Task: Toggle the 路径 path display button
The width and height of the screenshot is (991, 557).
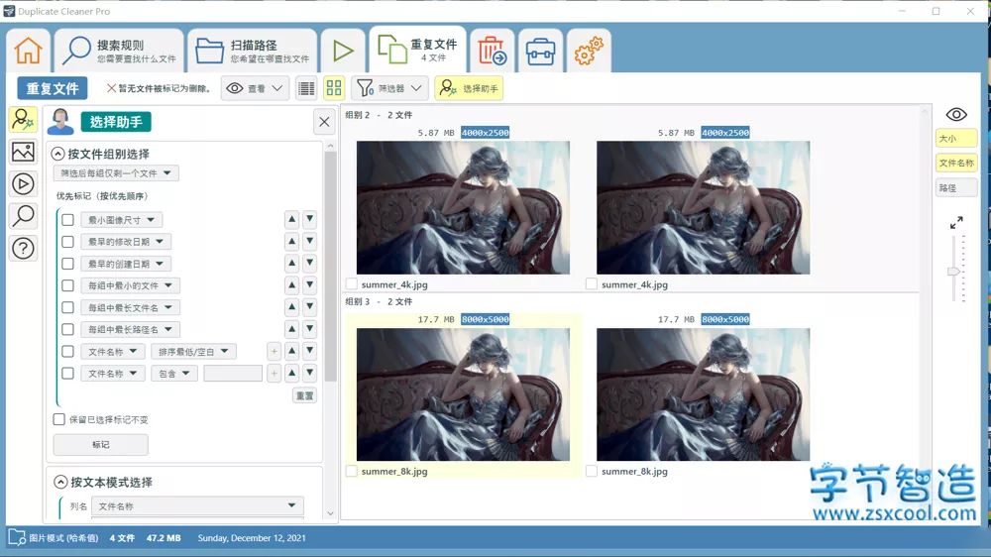Action: [x=955, y=188]
